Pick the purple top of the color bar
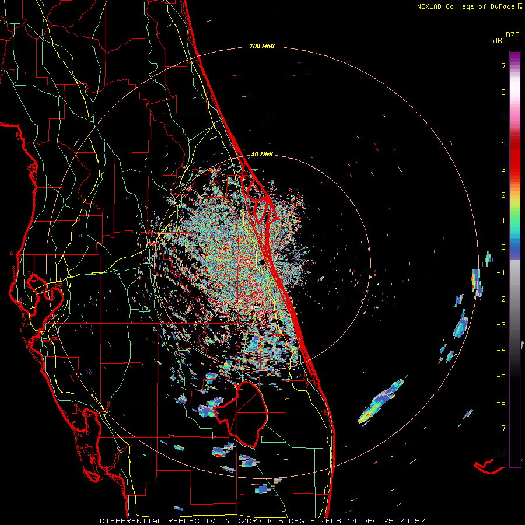The height and width of the screenshot is (525, 525). (x=515, y=57)
